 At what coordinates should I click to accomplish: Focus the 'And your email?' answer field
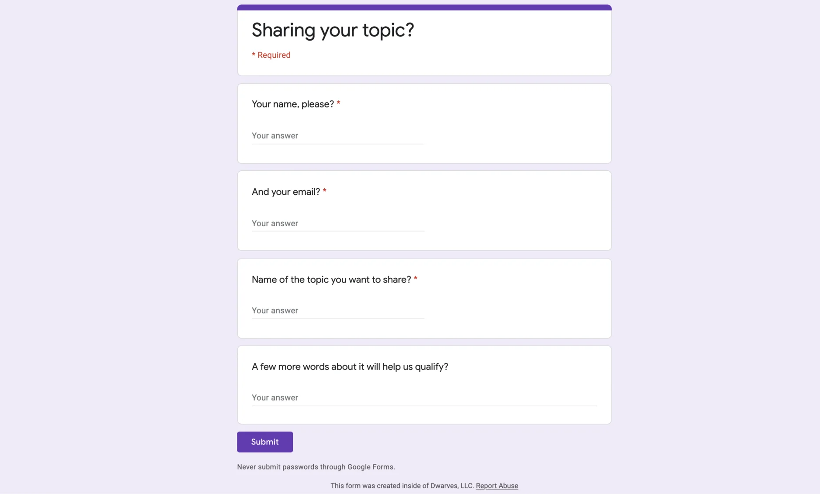338,223
